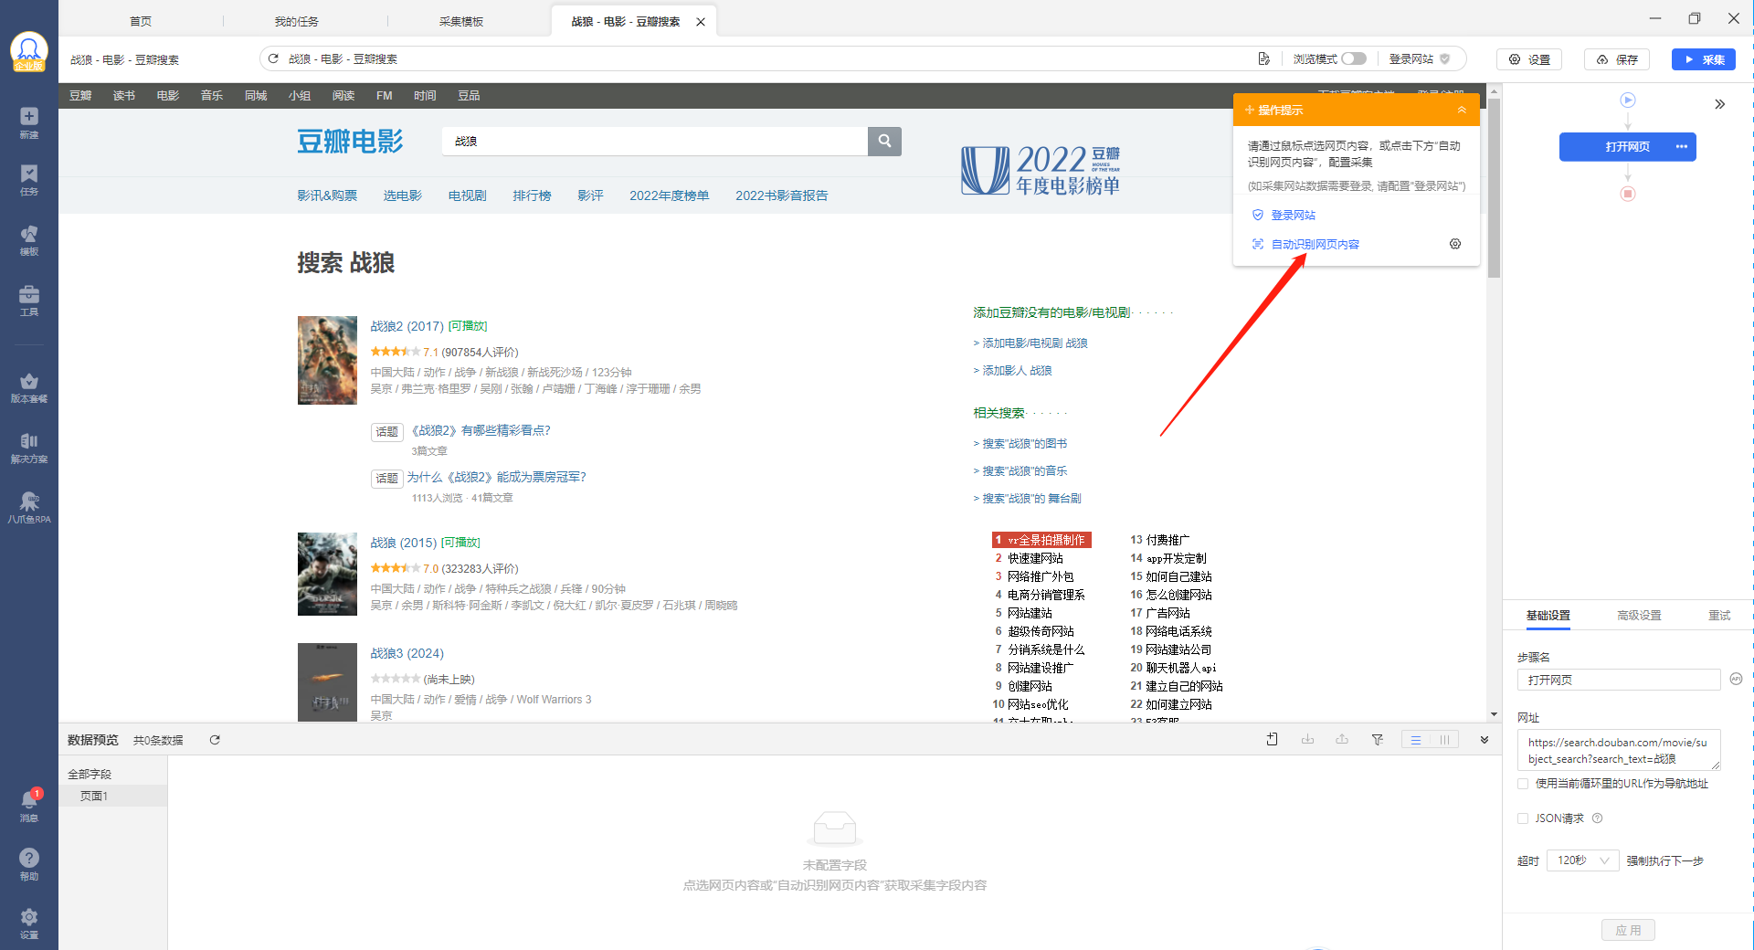Open settings gear beside 自动识别网页内容
Image resolution: width=1754 pixels, height=950 pixels.
coord(1455,244)
